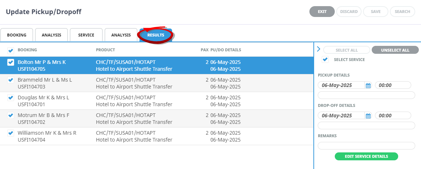Switch to the Booking tab
The image size is (421, 169).
[17, 35]
